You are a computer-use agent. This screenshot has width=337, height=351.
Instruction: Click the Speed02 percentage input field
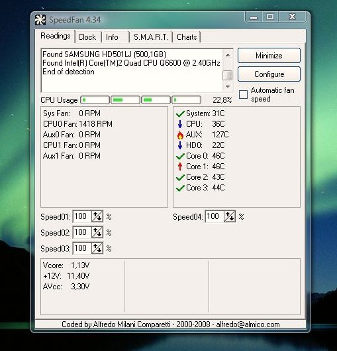[x=82, y=232]
